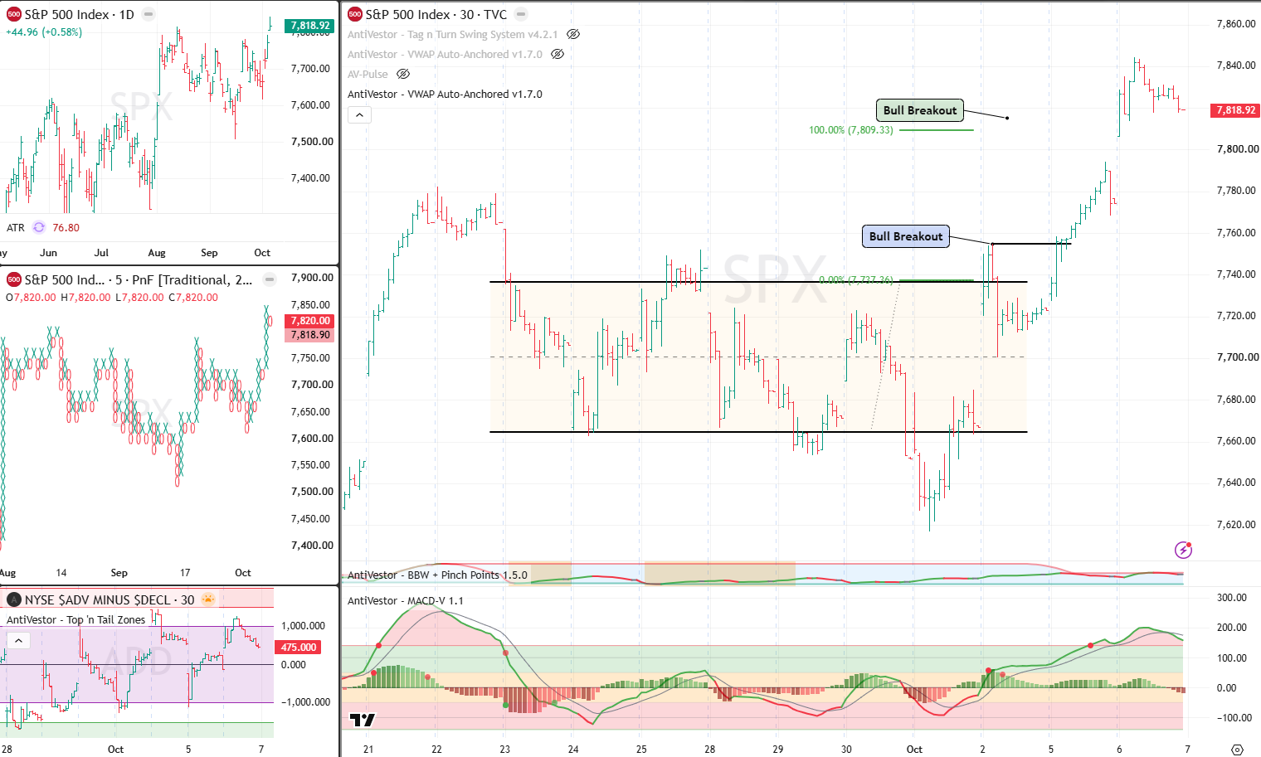This screenshot has width=1261, height=757.
Task: Show the hidden AV-Pulse indicator
Action: tap(403, 74)
